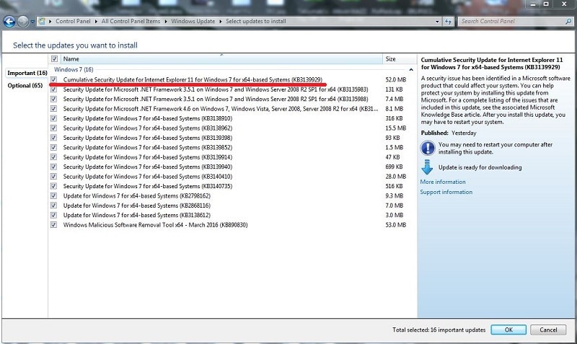Screen dimensions: 577x344
Task: Open the More information link
Action: (x=443, y=182)
